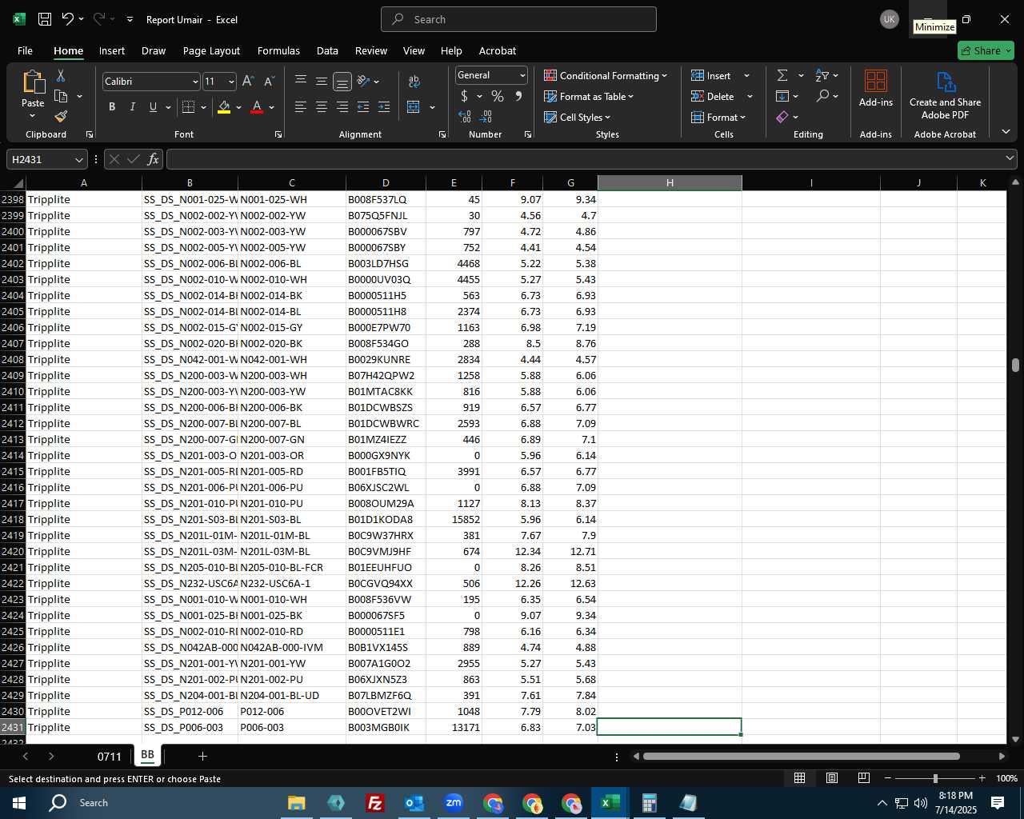
Task: Click the Insert cells button
Action: [712, 75]
